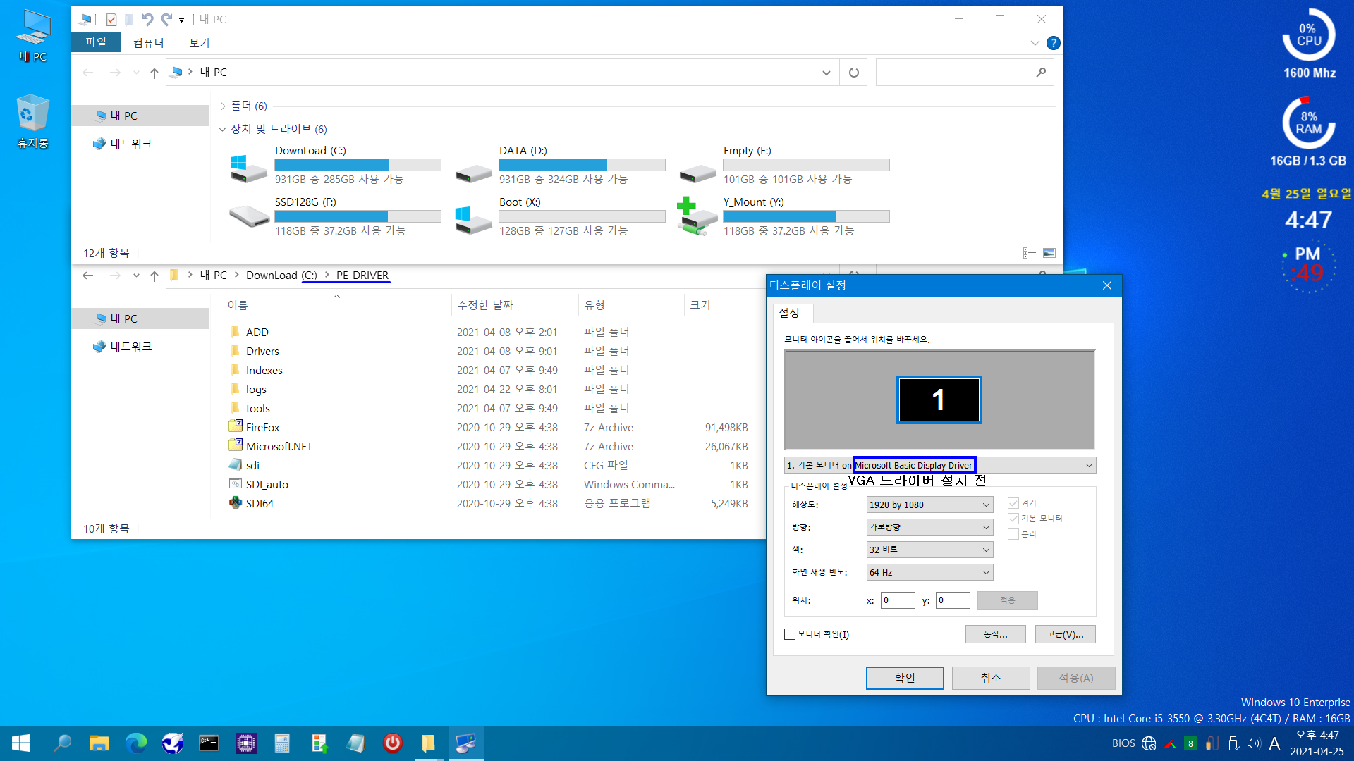
Task: Open the 보기 ribbon tab
Action: (200, 42)
